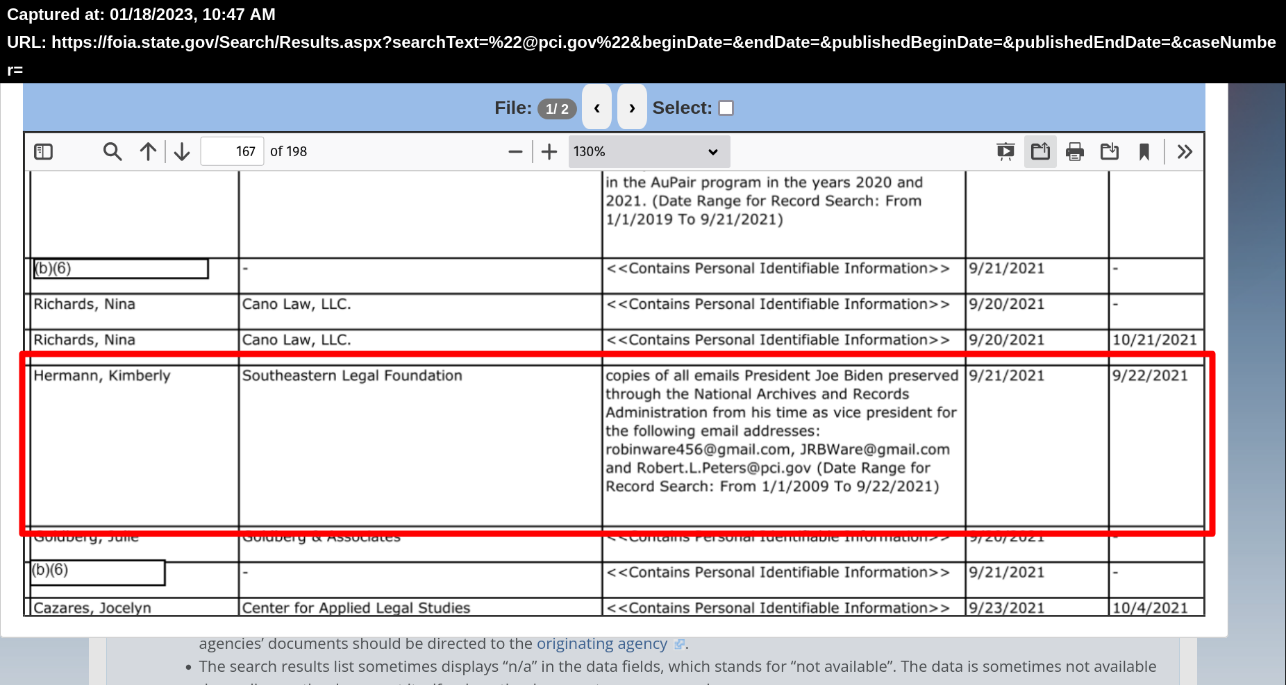The height and width of the screenshot is (685, 1286).
Task: Go to next page arrow
Action: [182, 151]
